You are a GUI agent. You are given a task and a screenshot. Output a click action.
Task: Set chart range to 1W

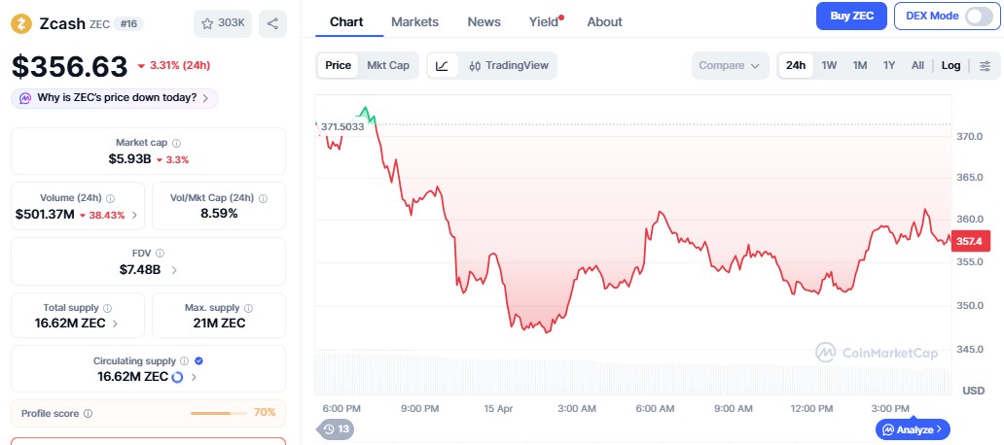pos(829,65)
